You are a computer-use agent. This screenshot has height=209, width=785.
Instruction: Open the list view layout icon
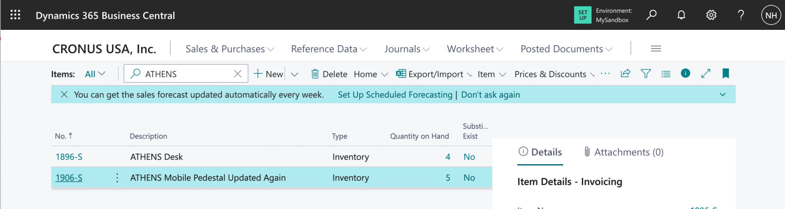tap(666, 74)
